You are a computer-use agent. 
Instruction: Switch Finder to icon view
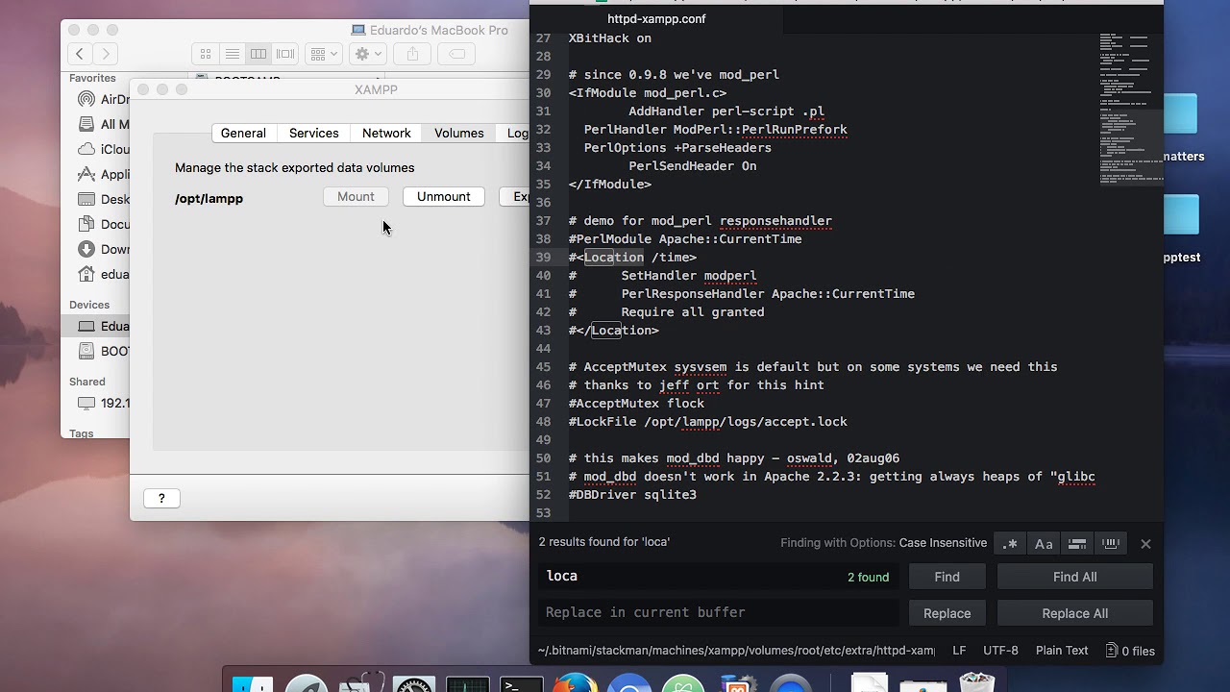pyautogui.click(x=206, y=55)
